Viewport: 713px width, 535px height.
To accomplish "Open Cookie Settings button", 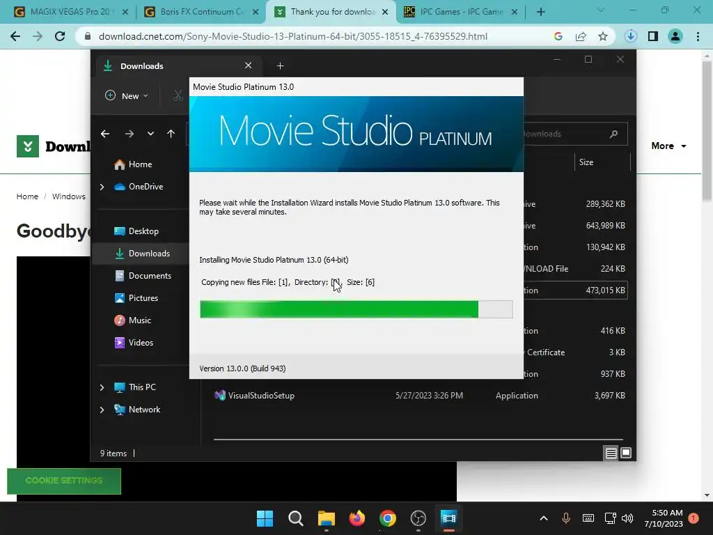I will 64,481.
